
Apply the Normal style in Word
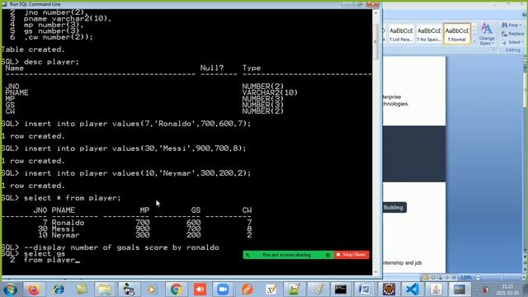click(456, 34)
